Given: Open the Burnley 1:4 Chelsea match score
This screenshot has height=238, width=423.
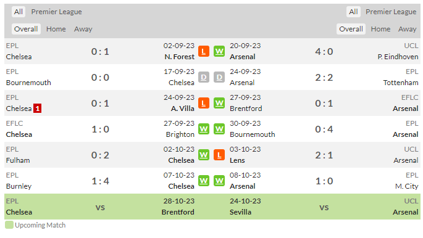Looking at the screenshot, I should 101,181.
